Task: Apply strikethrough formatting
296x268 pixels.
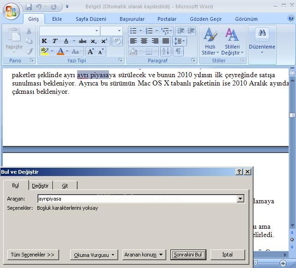Action: point(83,41)
